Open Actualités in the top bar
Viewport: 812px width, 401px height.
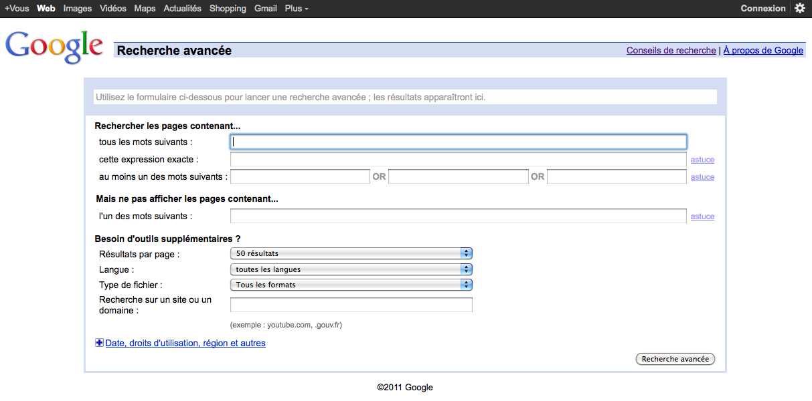pos(183,9)
